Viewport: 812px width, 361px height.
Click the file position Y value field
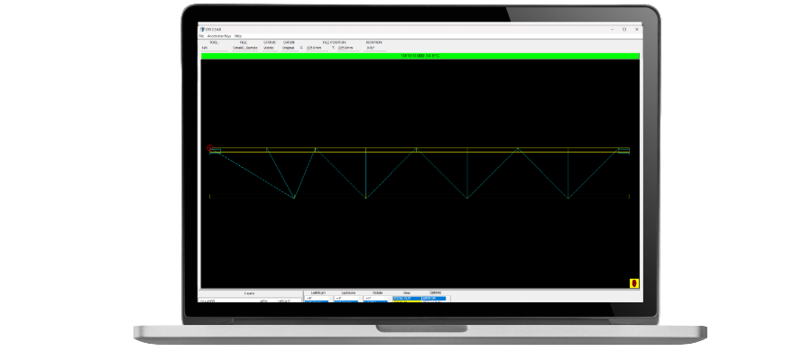pyautogui.click(x=347, y=48)
